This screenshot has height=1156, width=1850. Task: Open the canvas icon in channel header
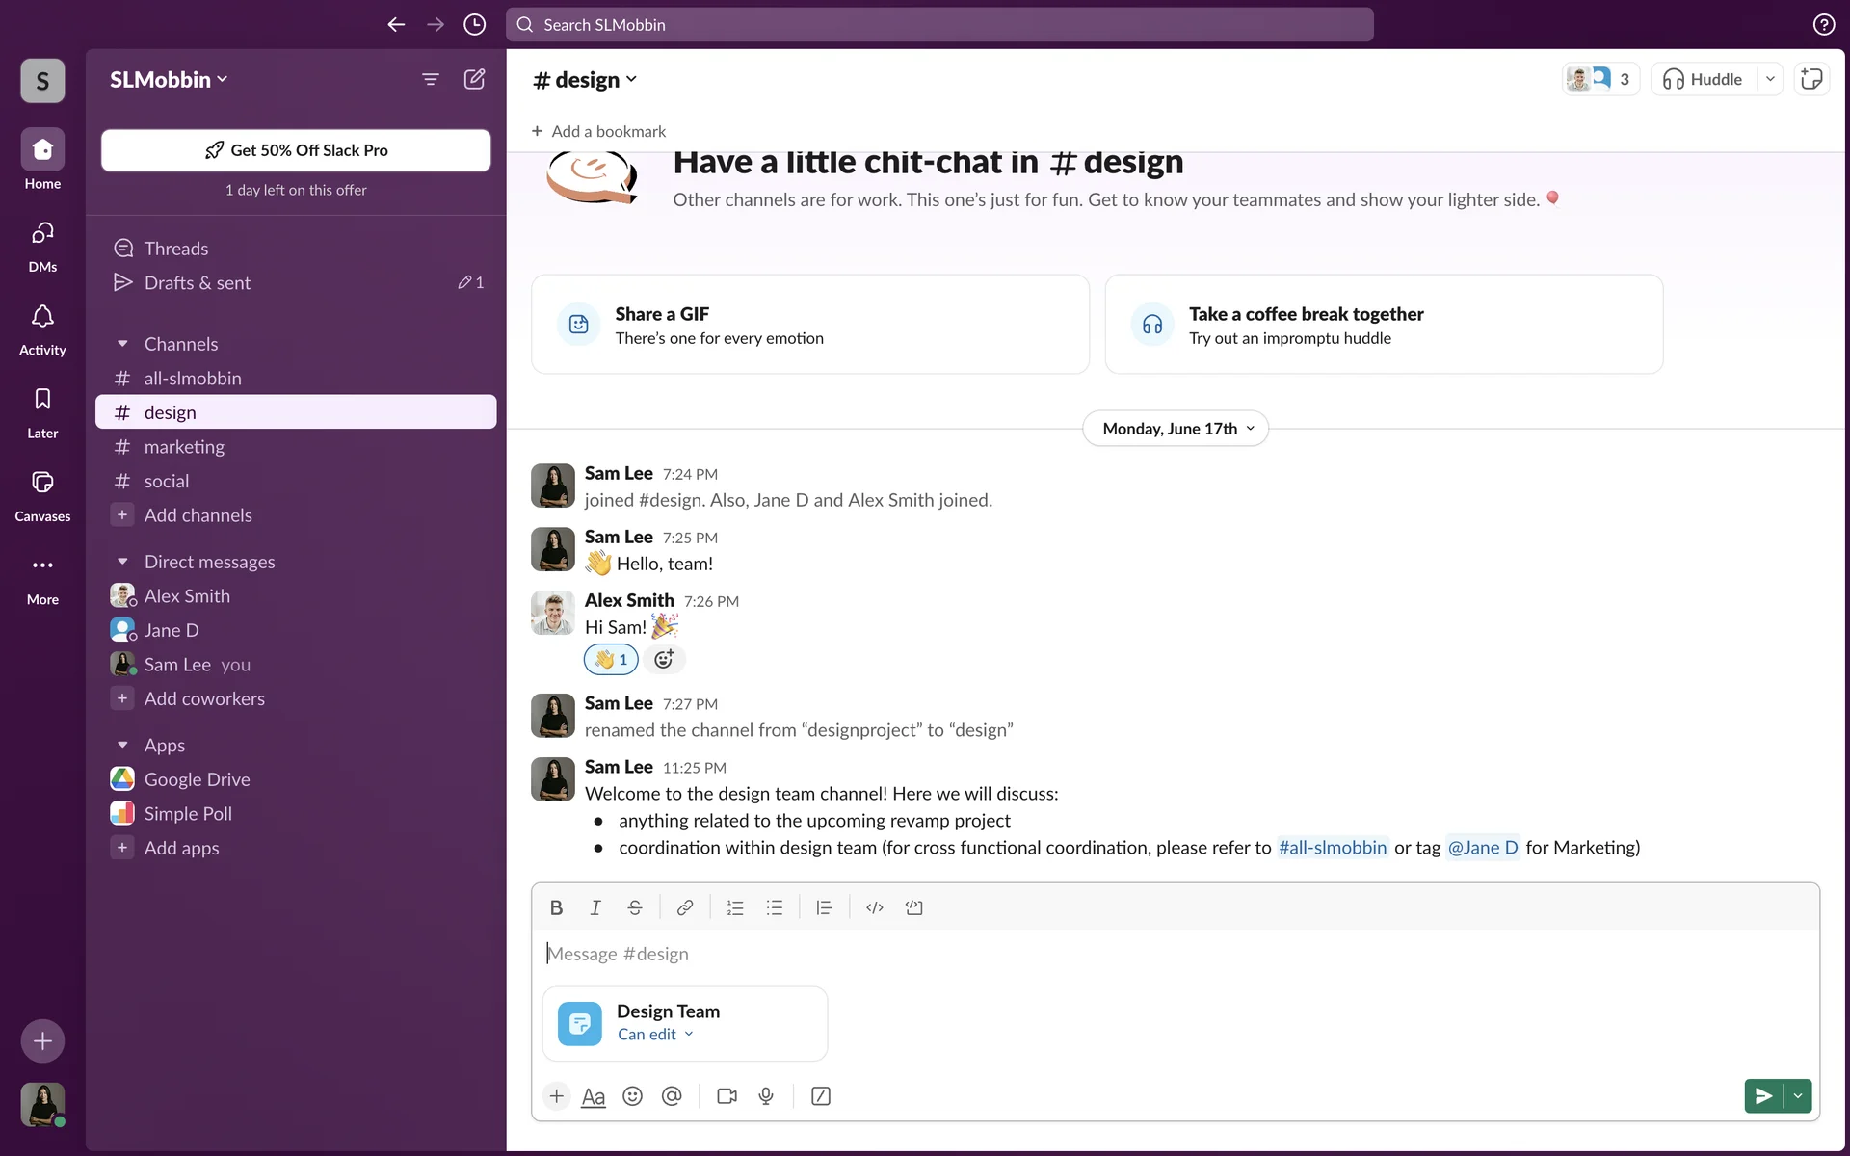pyautogui.click(x=1811, y=79)
